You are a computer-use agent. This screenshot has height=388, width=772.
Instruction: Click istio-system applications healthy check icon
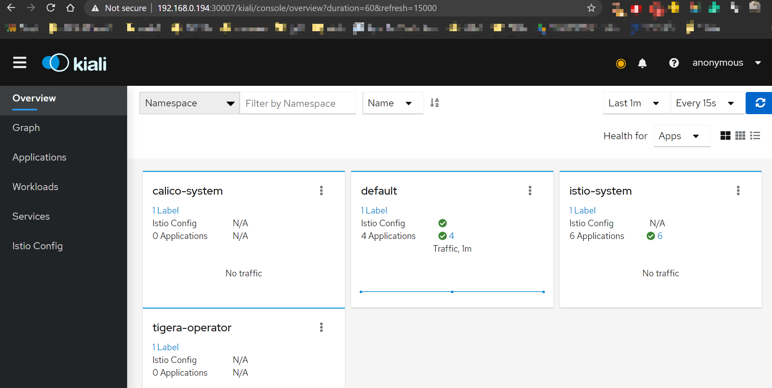pos(651,236)
